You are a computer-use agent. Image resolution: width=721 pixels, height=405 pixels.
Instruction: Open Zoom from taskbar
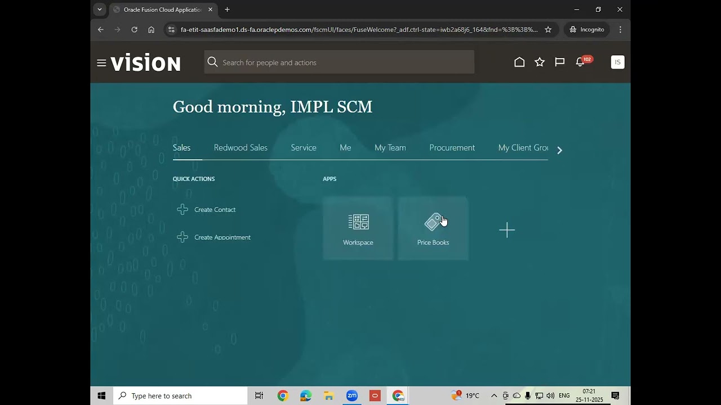point(352,396)
